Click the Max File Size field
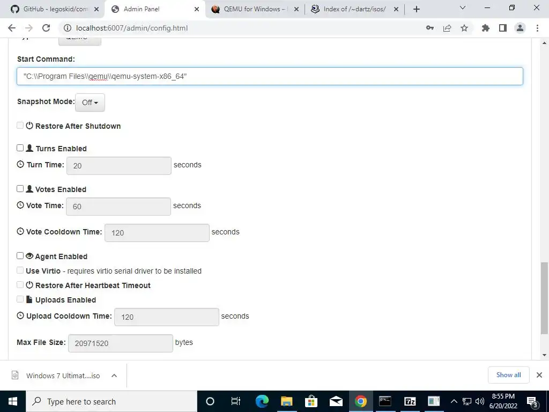 click(121, 343)
